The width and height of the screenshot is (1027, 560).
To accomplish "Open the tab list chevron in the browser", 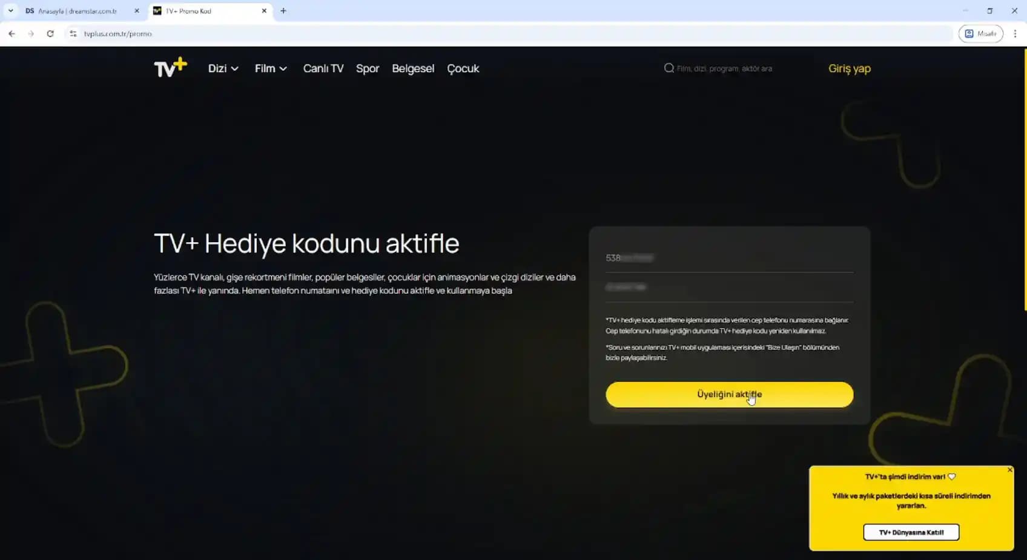I will pos(10,10).
